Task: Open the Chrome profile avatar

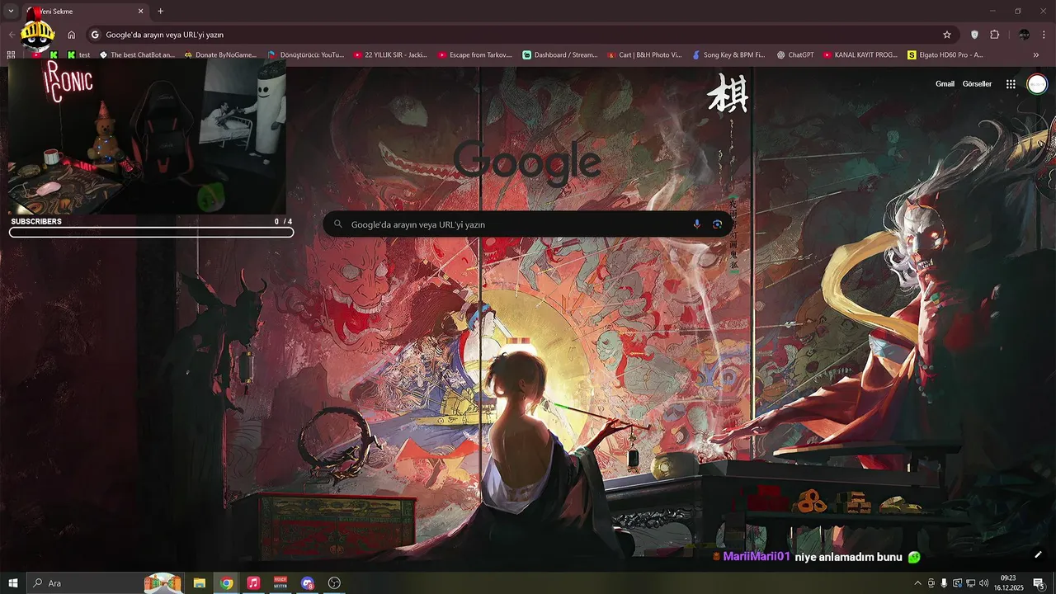Action: click(x=1024, y=35)
